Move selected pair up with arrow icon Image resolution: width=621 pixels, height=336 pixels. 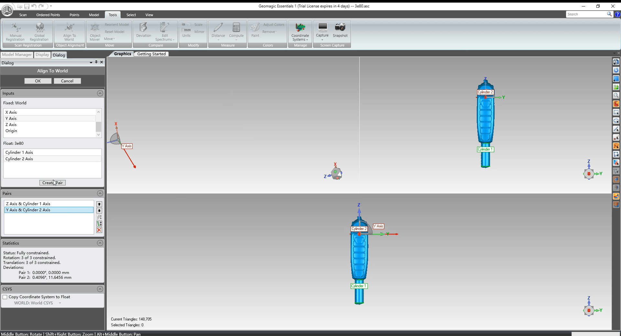click(99, 204)
